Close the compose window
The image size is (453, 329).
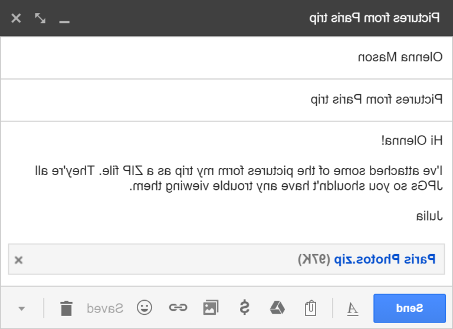(x=16, y=18)
